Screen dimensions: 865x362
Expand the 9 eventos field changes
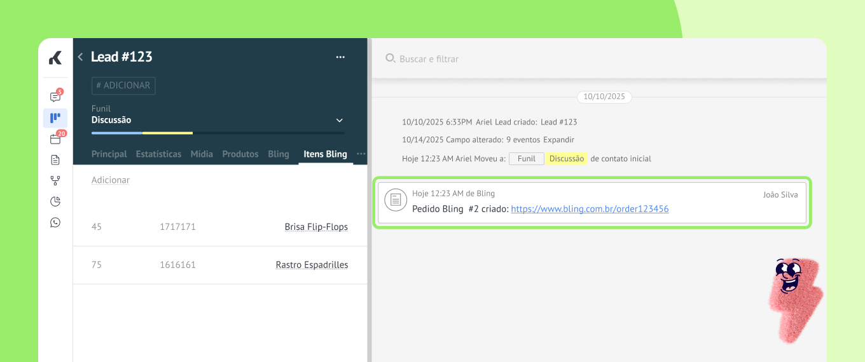(558, 140)
